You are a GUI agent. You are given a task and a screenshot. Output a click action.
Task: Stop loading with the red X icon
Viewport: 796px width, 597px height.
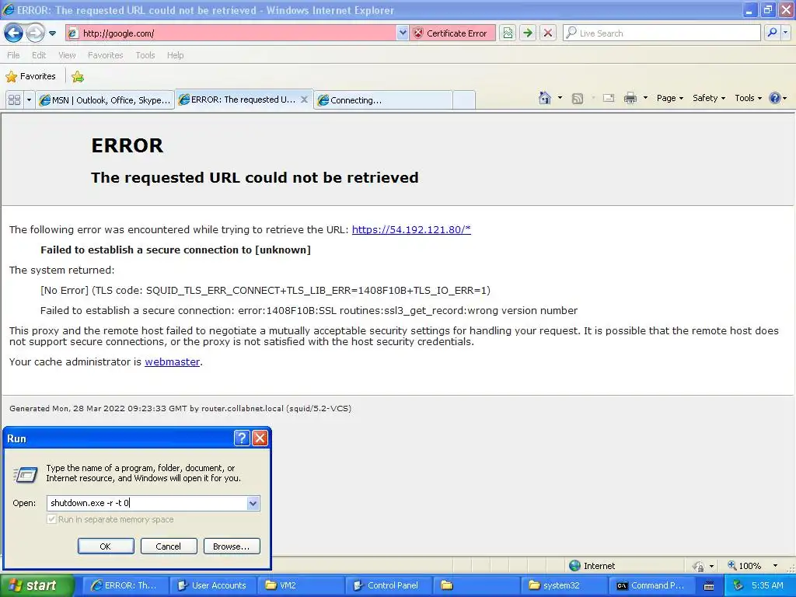(x=548, y=33)
